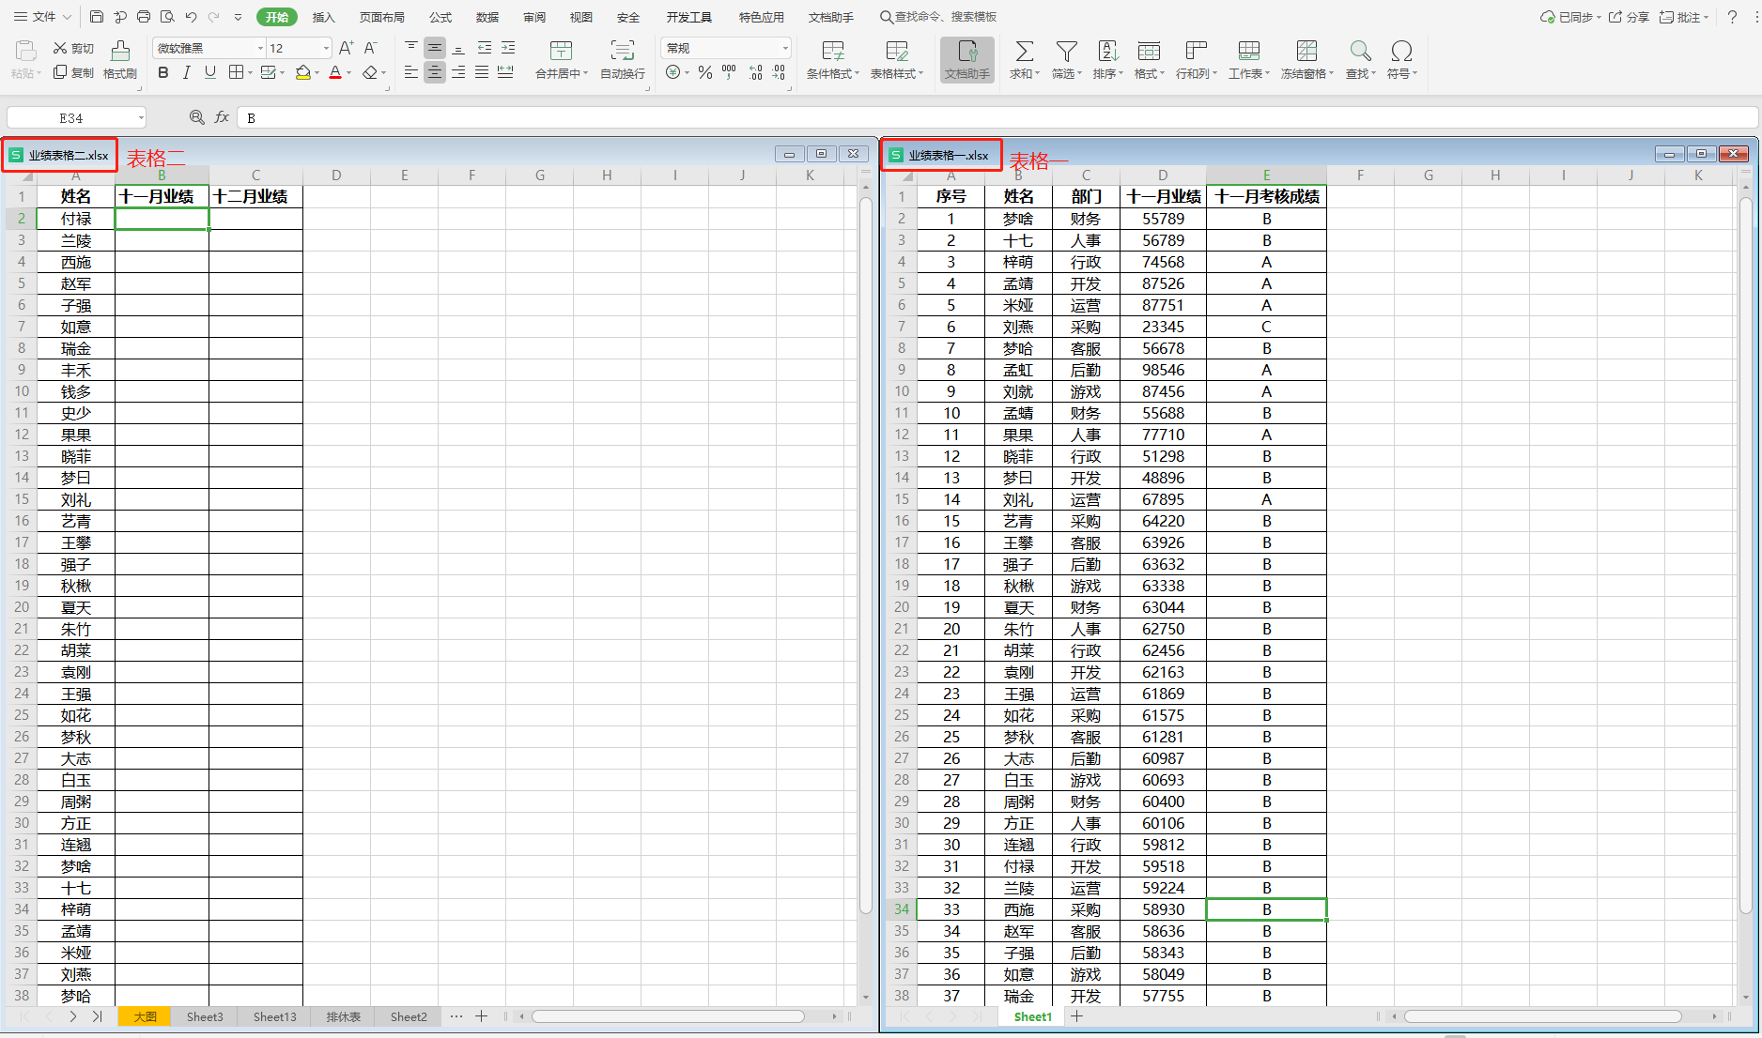The height and width of the screenshot is (1038, 1762).
Task: Expand the number format dropdown 常规
Action: click(x=785, y=48)
